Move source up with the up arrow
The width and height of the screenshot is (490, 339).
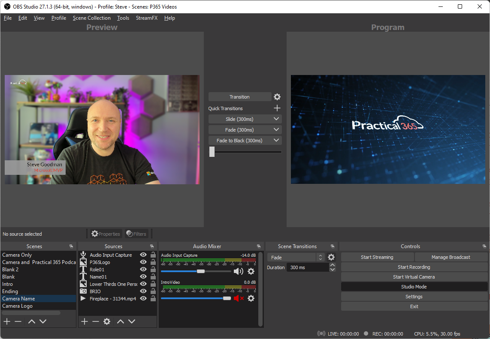121,321
